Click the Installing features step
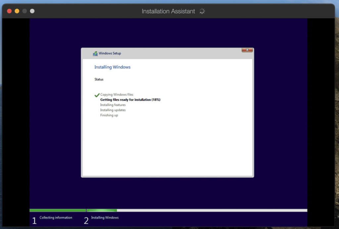The width and height of the screenshot is (339, 229). [x=113, y=105]
